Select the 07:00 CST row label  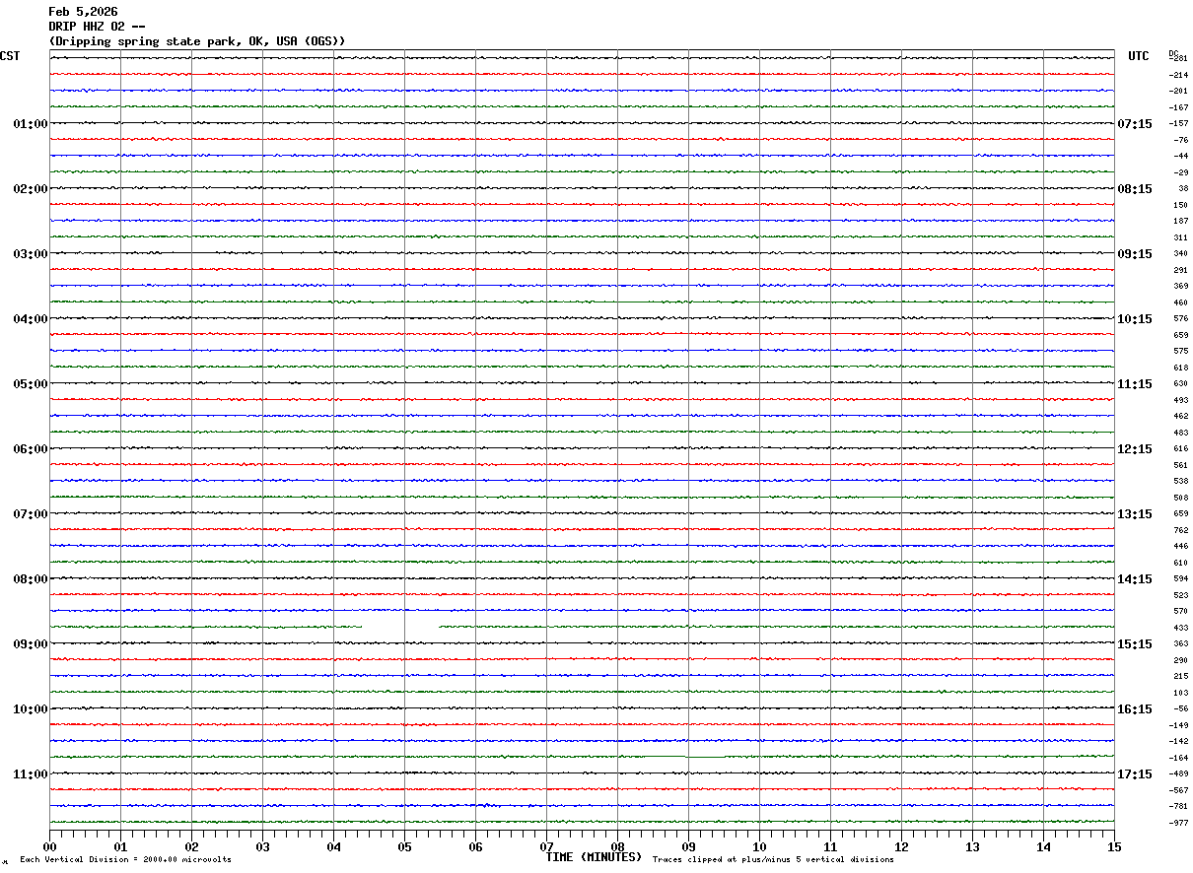pyautogui.click(x=31, y=514)
